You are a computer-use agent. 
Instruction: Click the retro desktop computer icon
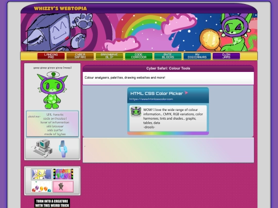(x=42, y=148)
